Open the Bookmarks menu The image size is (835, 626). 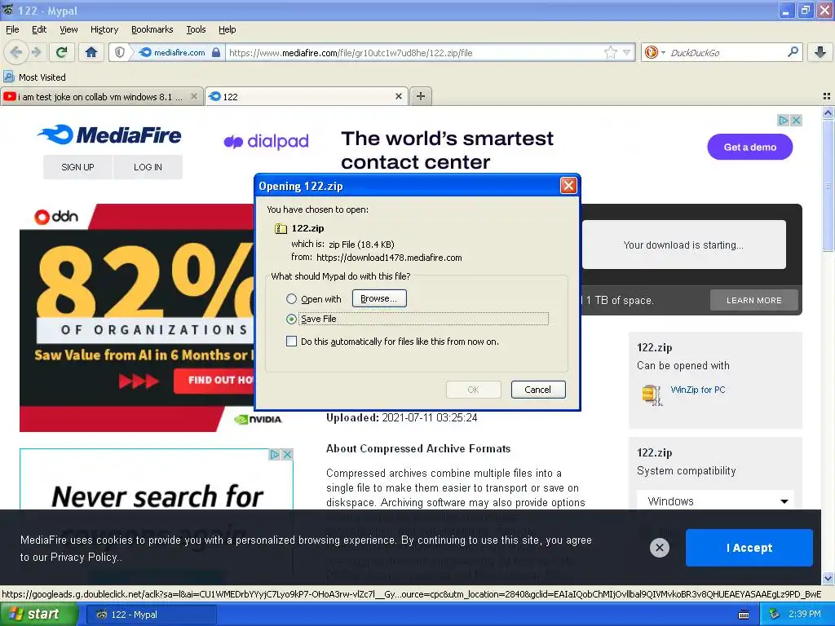tap(152, 29)
